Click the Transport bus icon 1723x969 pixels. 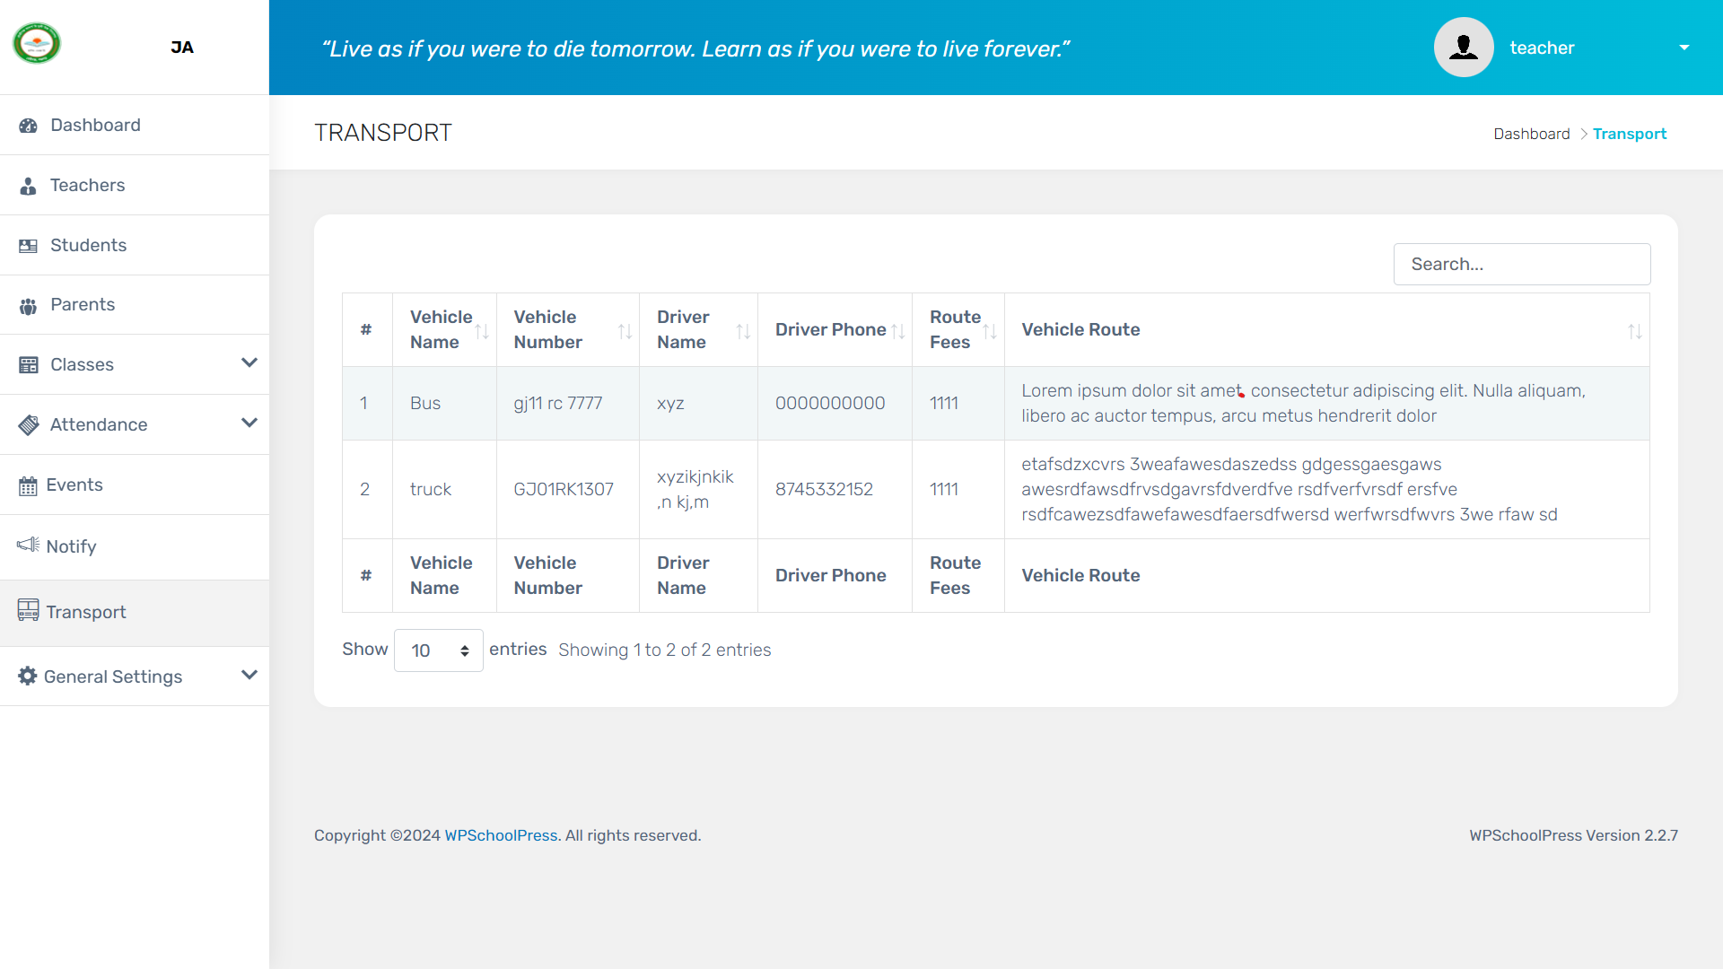tap(28, 610)
